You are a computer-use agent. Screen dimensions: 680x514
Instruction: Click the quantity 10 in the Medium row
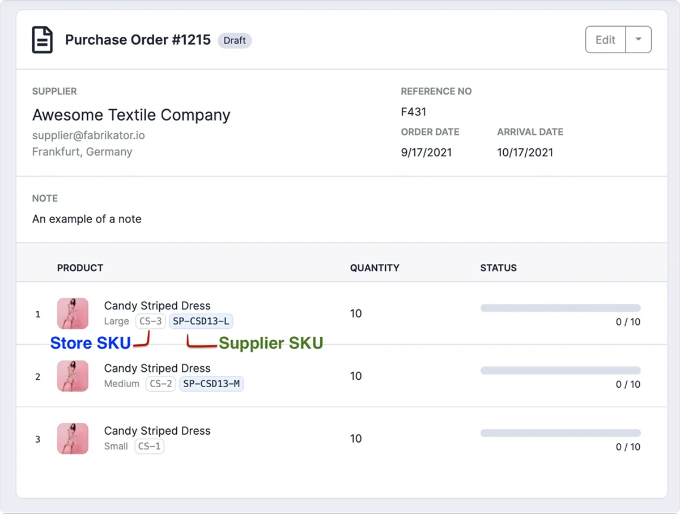tap(356, 376)
